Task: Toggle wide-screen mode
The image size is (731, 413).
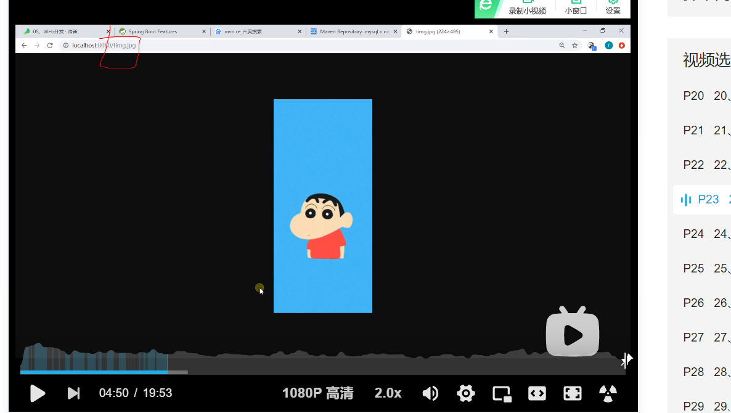Action: [537, 393]
